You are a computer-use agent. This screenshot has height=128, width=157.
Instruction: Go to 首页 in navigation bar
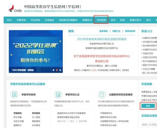click(9, 20)
